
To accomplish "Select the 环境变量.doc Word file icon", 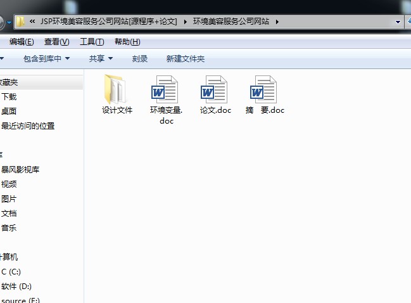I will pyautogui.click(x=165, y=89).
